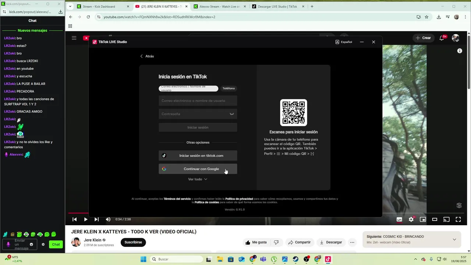The height and width of the screenshot is (265, 471).
Task: Open YouTube notifications bell
Action: point(442,38)
